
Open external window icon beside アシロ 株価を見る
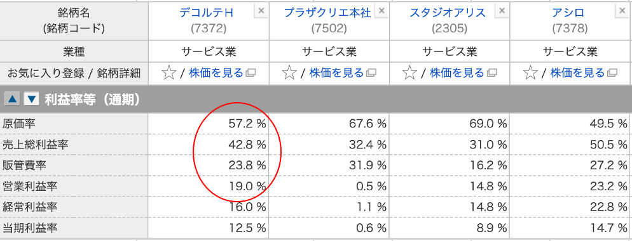click(612, 73)
